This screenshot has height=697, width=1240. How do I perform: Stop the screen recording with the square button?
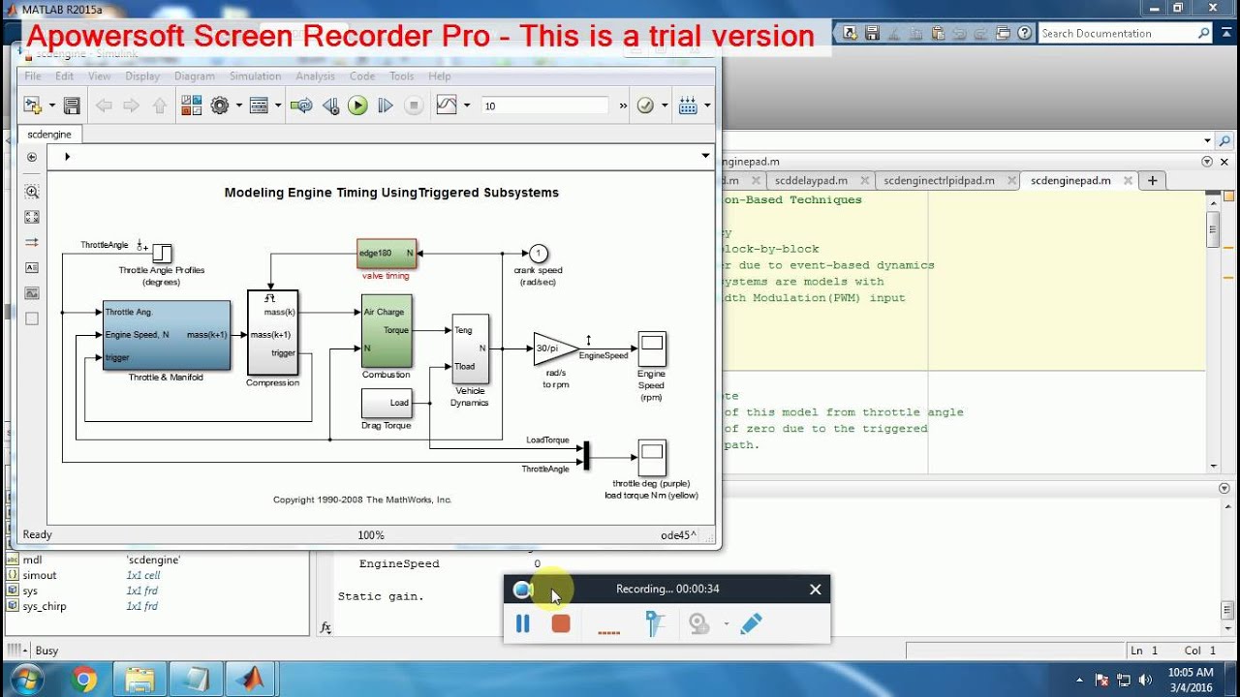coord(561,624)
